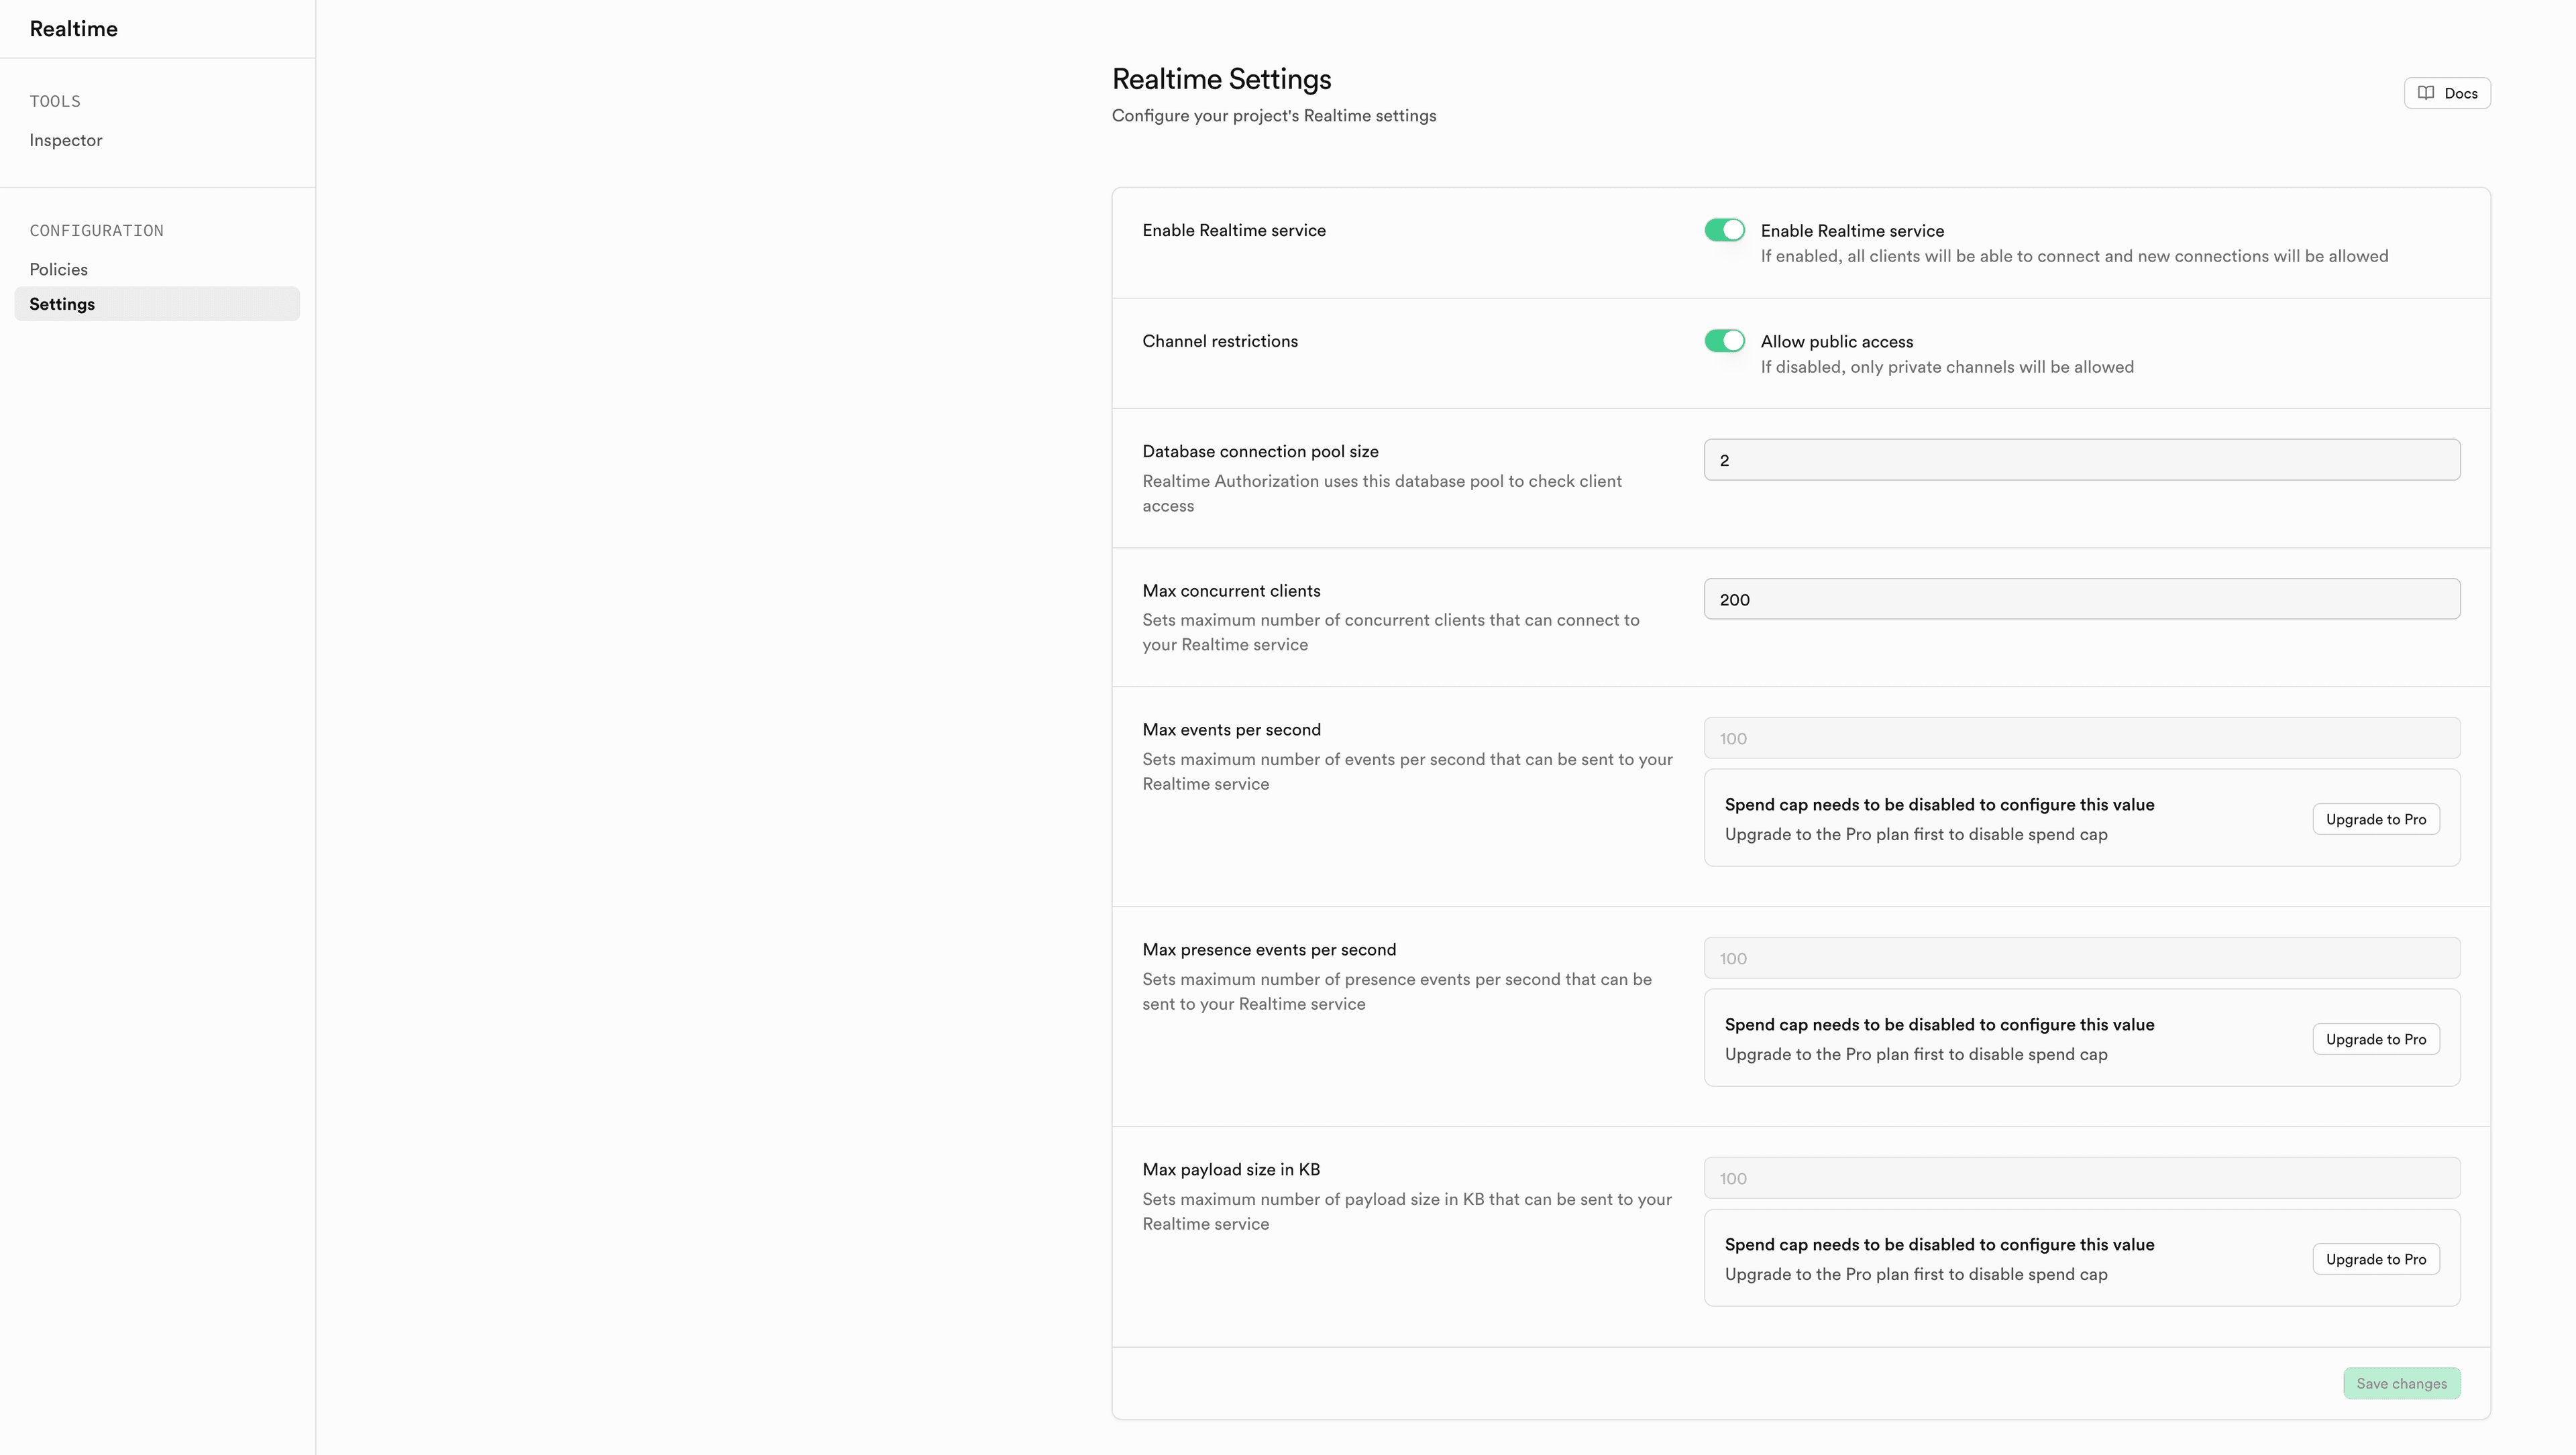Click the disabled Max events per second input
Viewport: 2576px width, 1455px height.
click(2080, 738)
